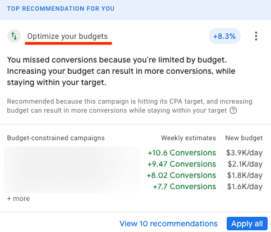Click the Top Recommendation For You header
Screen dimensions: 271x232
(61, 8)
